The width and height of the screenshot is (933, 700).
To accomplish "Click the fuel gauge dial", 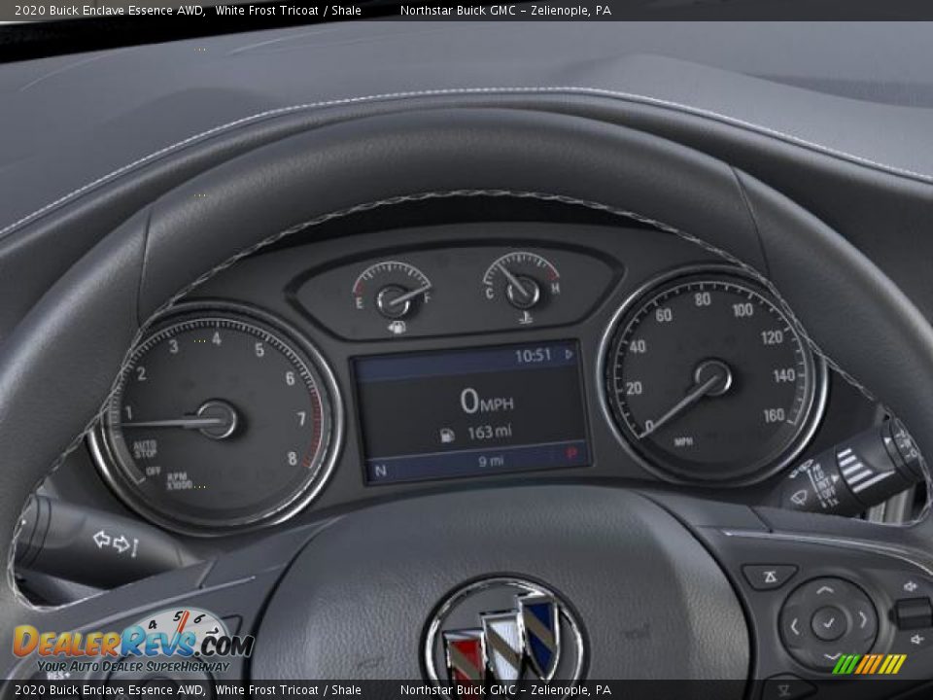I will (x=392, y=292).
